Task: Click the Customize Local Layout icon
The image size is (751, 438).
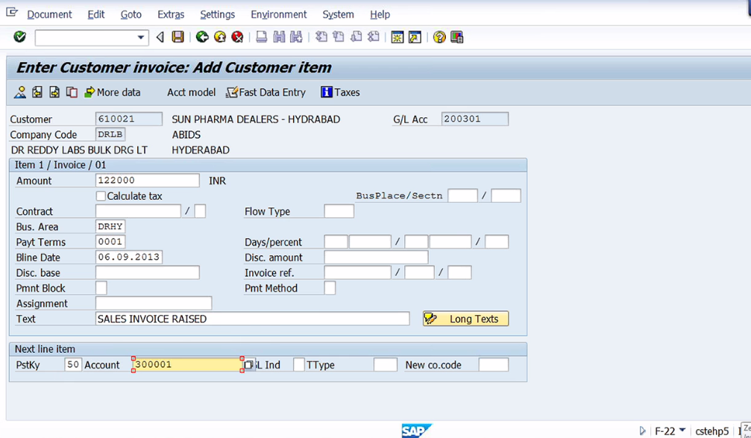Action: tap(457, 37)
